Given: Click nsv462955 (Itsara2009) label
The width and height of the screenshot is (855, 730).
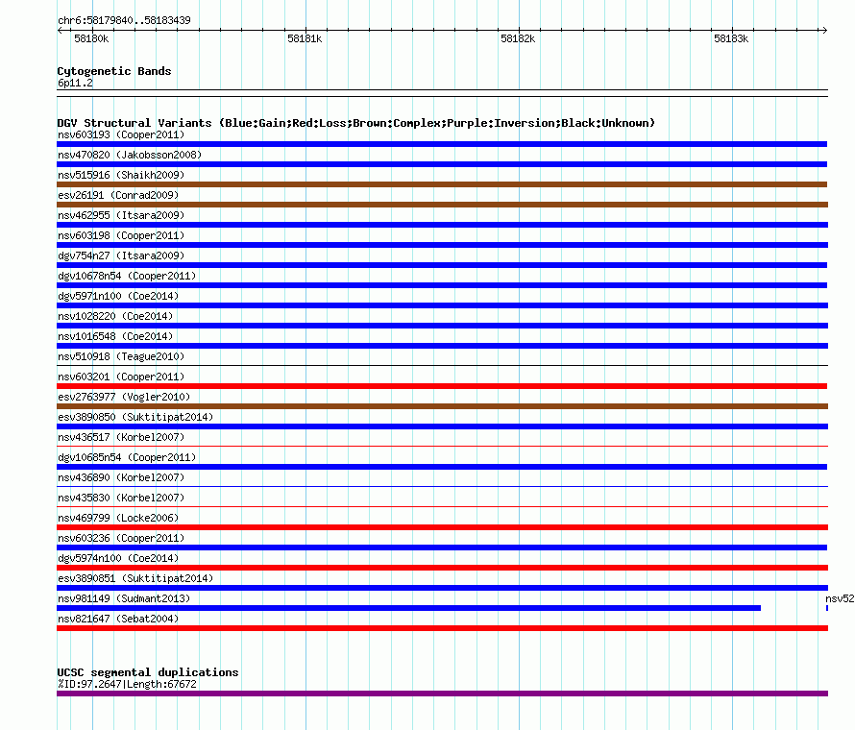Looking at the screenshot, I should coord(121,215).
